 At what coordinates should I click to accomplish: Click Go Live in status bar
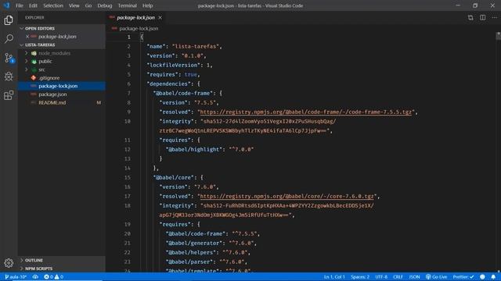437,277
